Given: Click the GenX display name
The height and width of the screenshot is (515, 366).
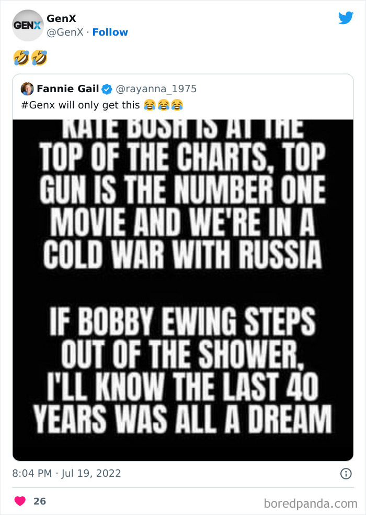Looking at the screenshot, I should (62, 18).
